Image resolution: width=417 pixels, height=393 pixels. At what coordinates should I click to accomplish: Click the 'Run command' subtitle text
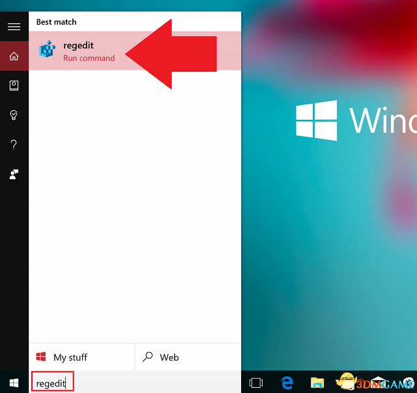[89, 58]
